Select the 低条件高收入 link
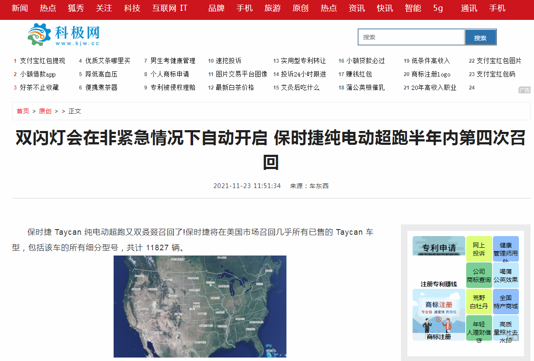 (431, 61)
